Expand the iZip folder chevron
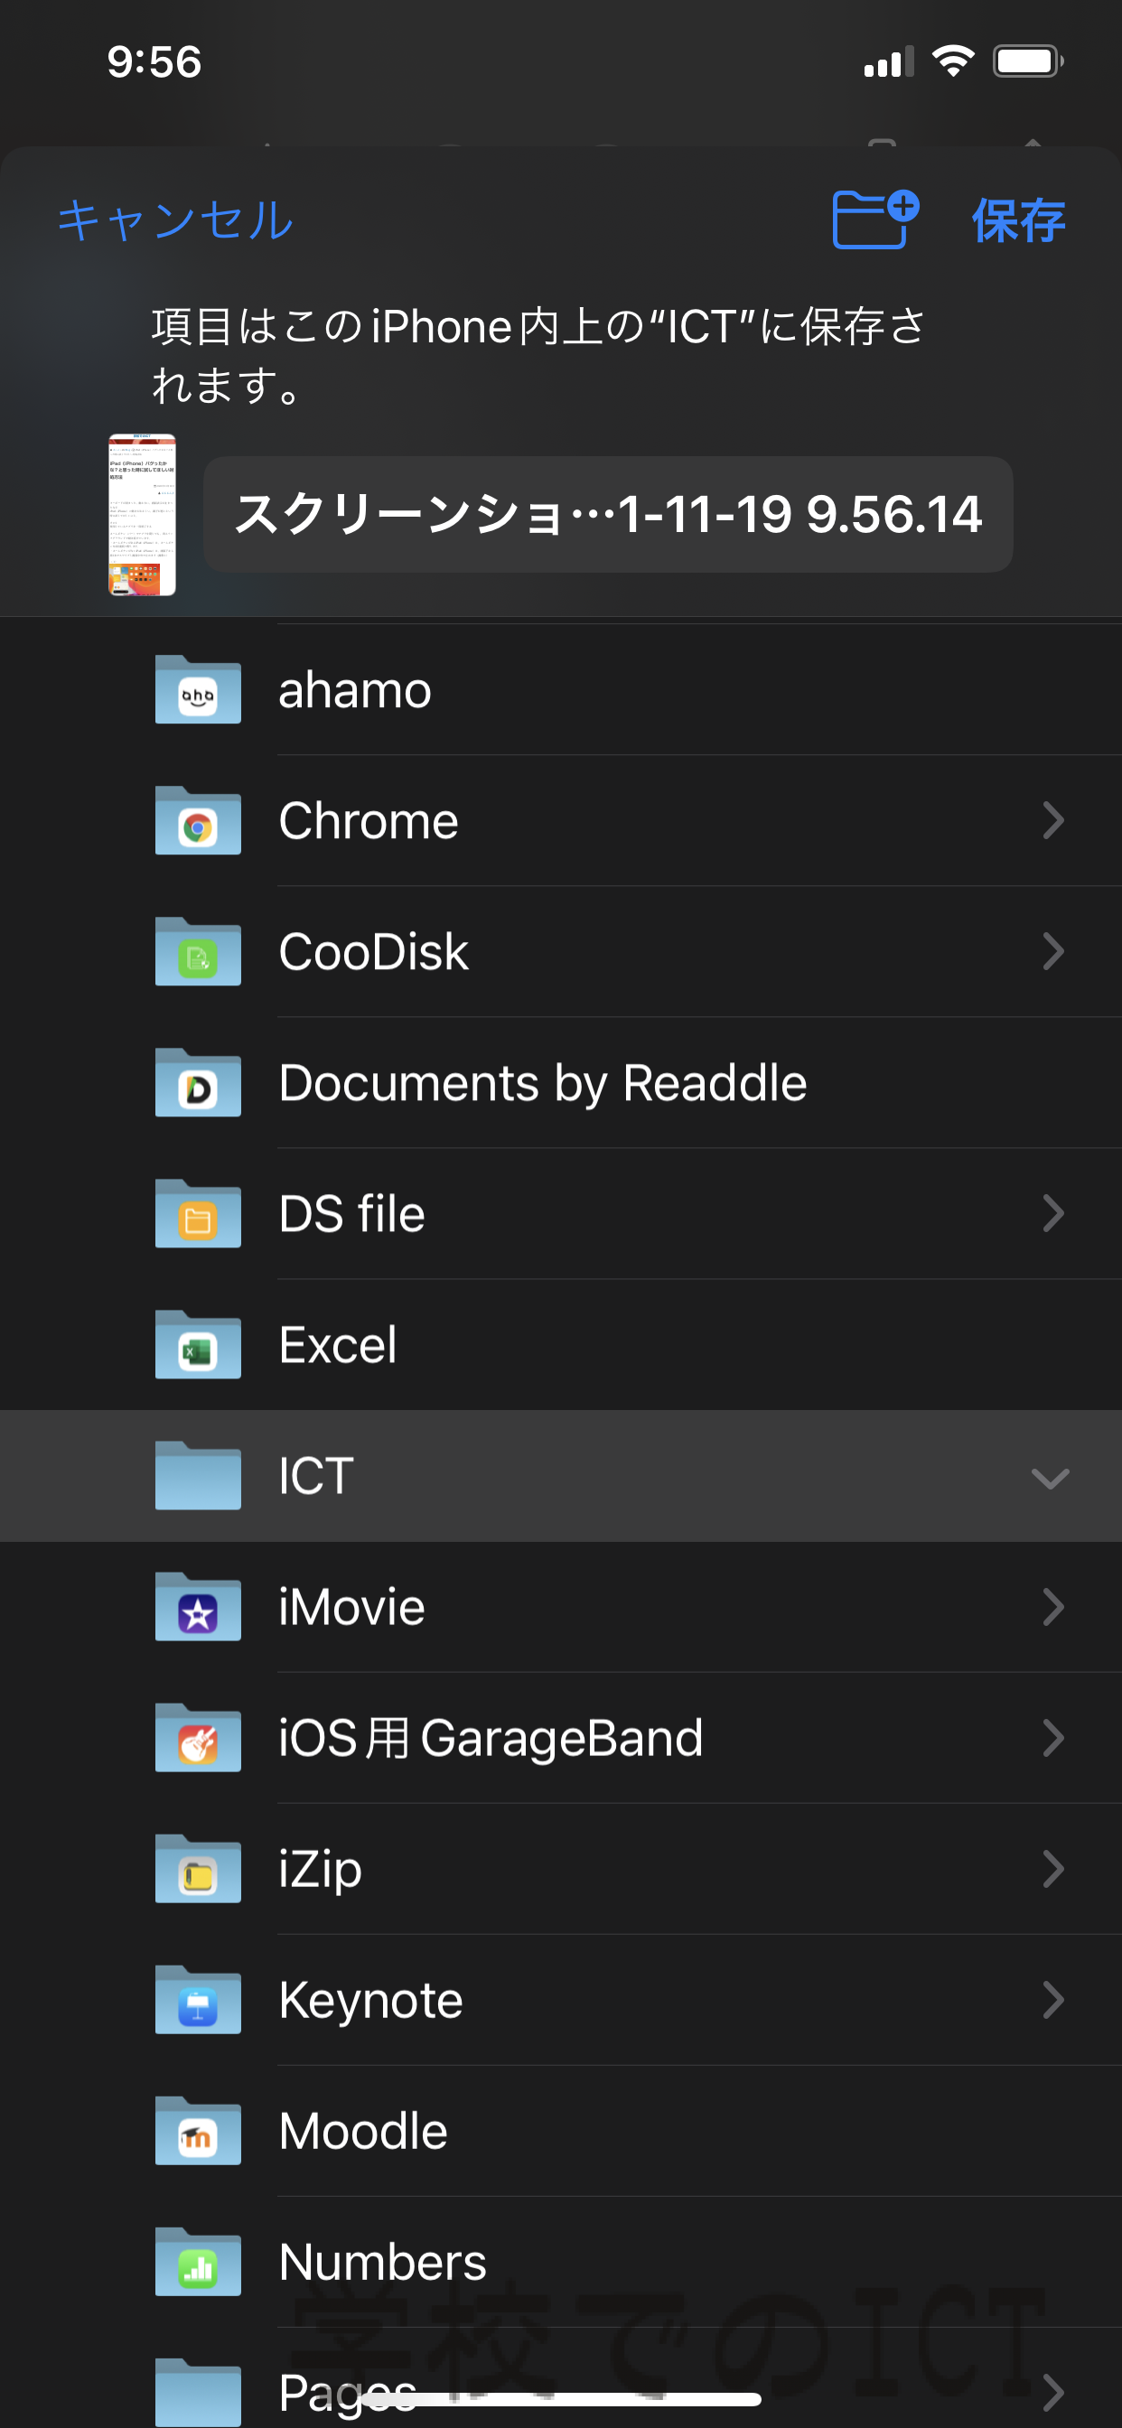1122x2428 pixels. [x=1053, y=1869]
